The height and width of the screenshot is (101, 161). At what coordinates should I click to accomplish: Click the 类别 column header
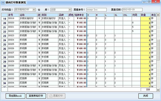(x=50, y=15)
